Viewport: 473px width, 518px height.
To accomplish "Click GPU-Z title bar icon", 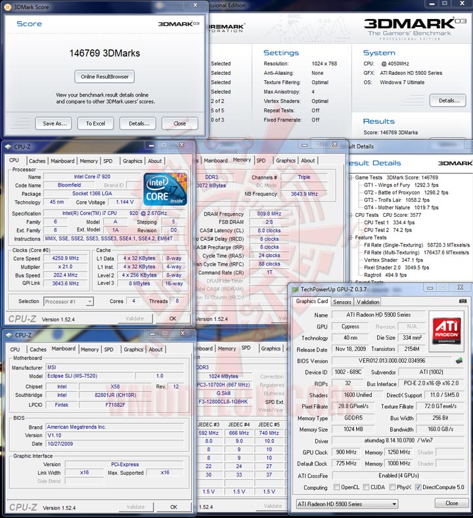I will click(x=295, y=289).
